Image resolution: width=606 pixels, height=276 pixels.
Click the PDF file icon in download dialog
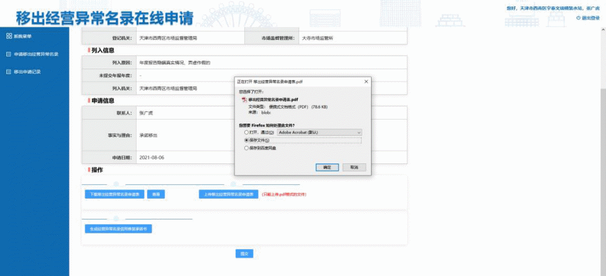coord(244,99)
